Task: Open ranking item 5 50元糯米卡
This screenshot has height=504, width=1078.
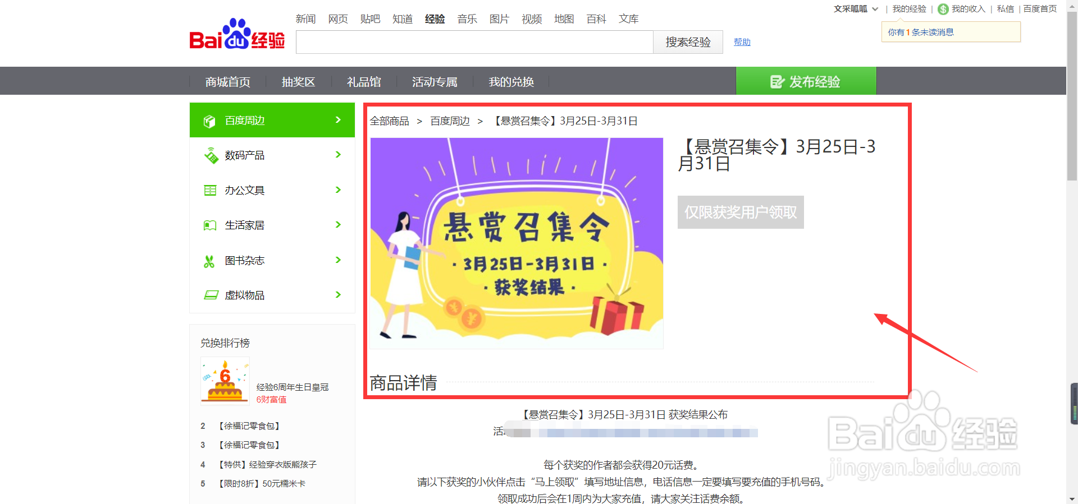Action: (x=262, y=484)
